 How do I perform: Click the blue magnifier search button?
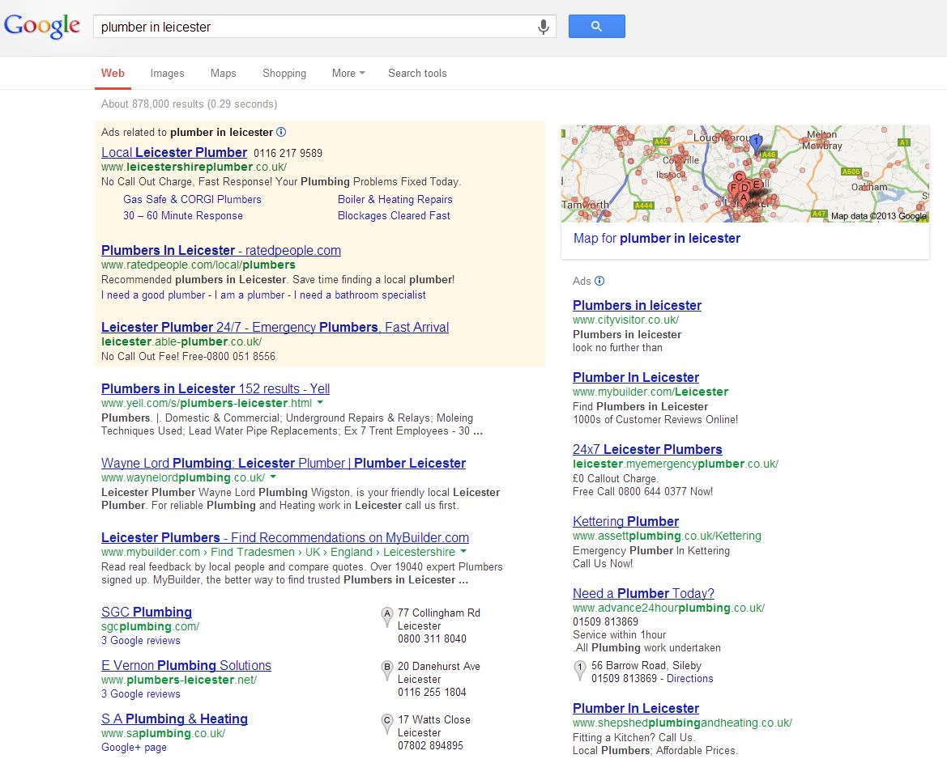[596, 26]
